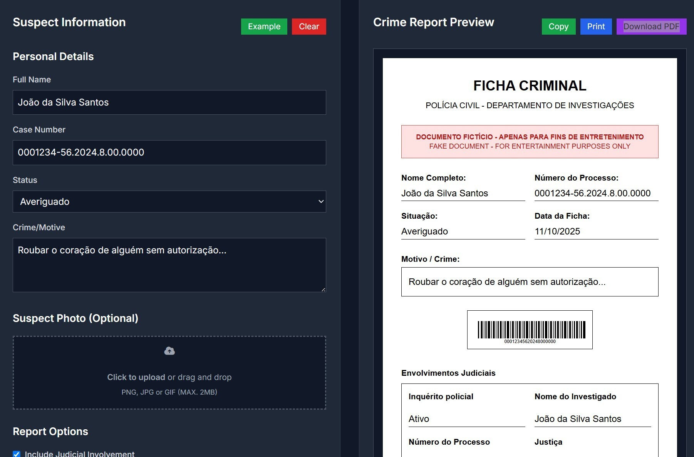The image size is (694, 457).
Task: Click the FICHA CRIMINAL heading in the preview
Action: pyautogui.click(x=530, y=85)
